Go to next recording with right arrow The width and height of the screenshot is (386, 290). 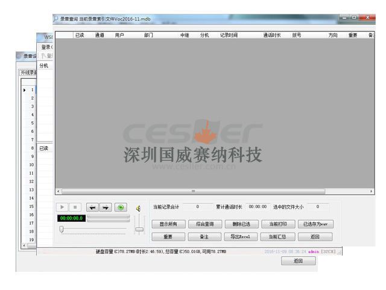click(x=106, y=207)
